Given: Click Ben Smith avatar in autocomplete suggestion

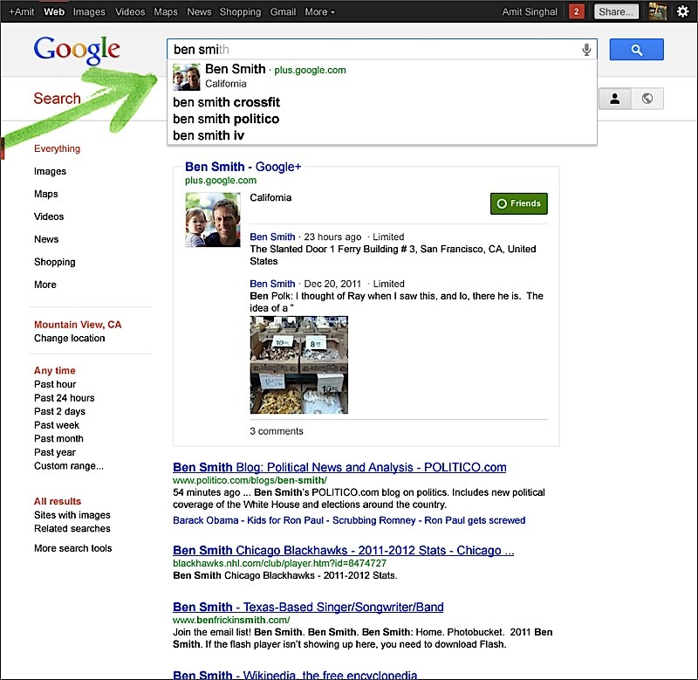Looking at the screenshot, I should click(x=186, y=77).
